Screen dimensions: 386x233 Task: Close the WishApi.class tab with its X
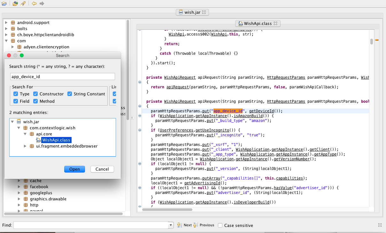click(x=275, y=23)
